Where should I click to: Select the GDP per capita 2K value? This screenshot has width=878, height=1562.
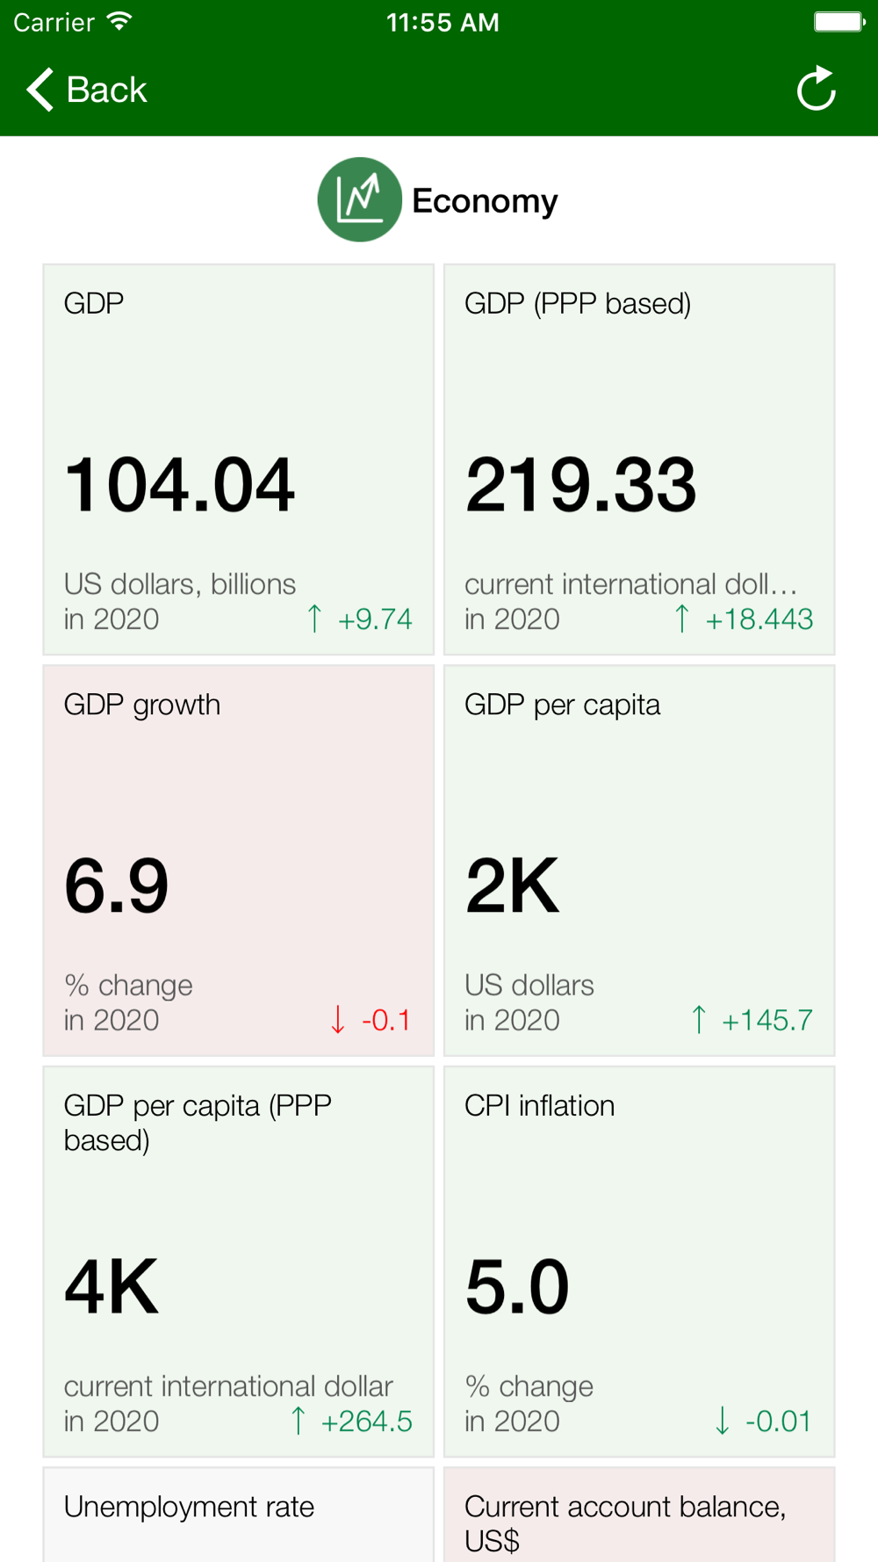click(x=512, y=886)
